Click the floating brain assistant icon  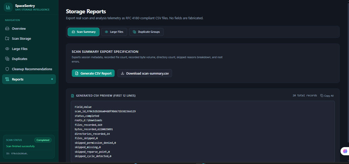tap(345, 151)
